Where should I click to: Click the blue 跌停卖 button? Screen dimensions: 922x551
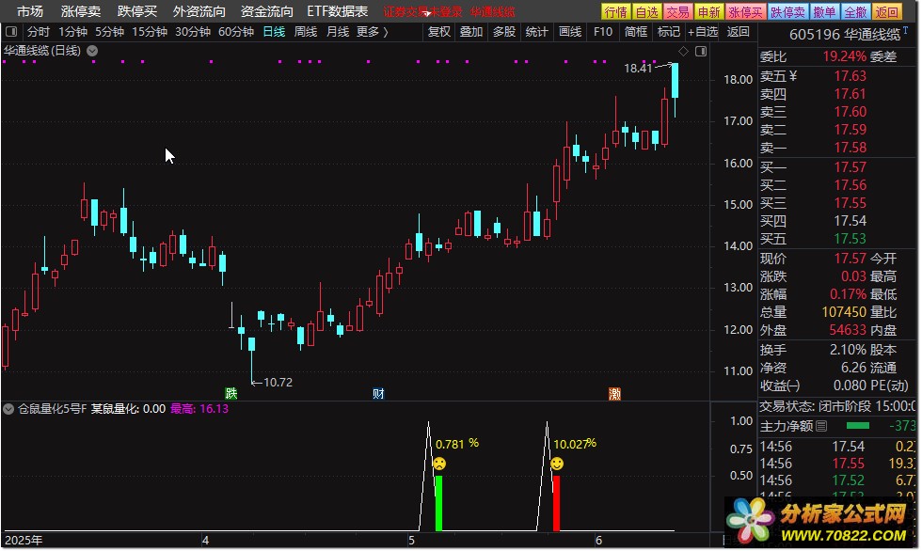pos(788,11)
